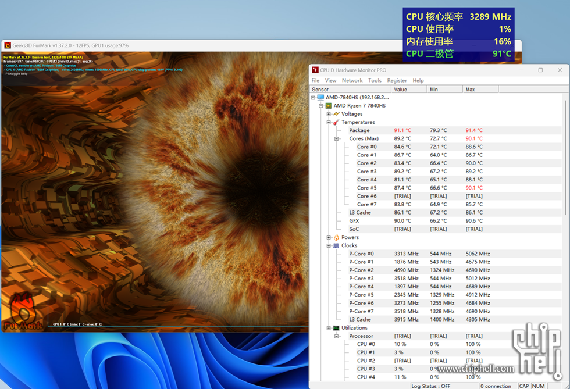
Task: Select the CPU chip icon for Ryzen 7 7840HS
Action: click(x=328, y=105)
